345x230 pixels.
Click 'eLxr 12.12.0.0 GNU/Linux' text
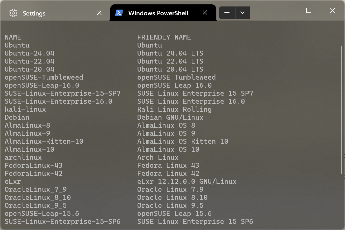(x=187, y=181)
